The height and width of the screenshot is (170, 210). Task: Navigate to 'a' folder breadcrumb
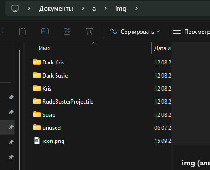(94, 9)
